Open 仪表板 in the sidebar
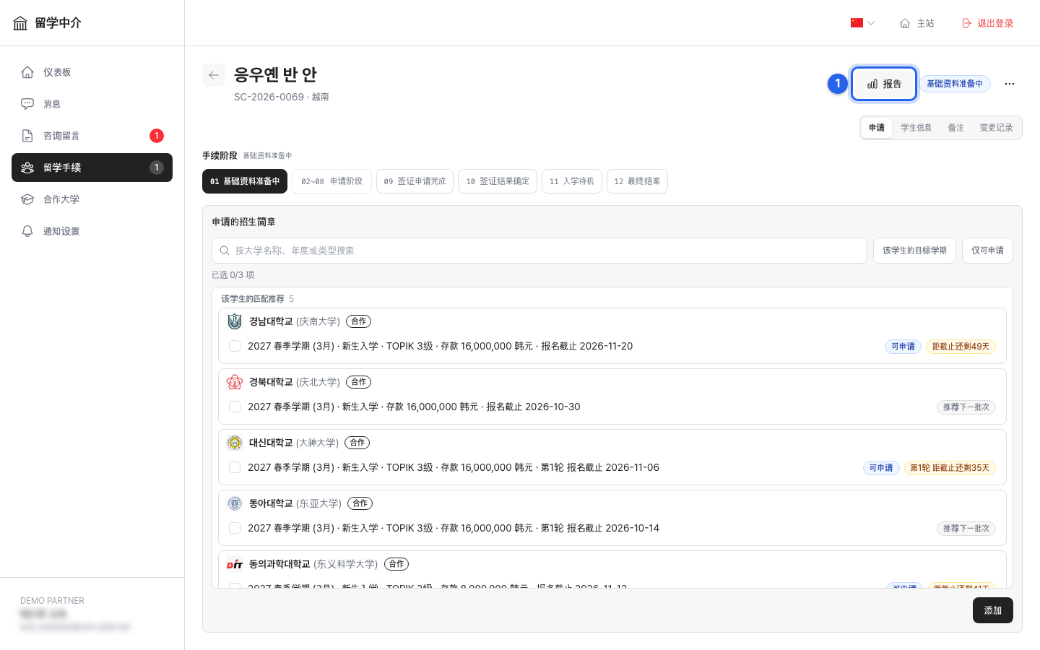Image resolution: width=1040 pixels, height=650 pixels. pos(92,72)
